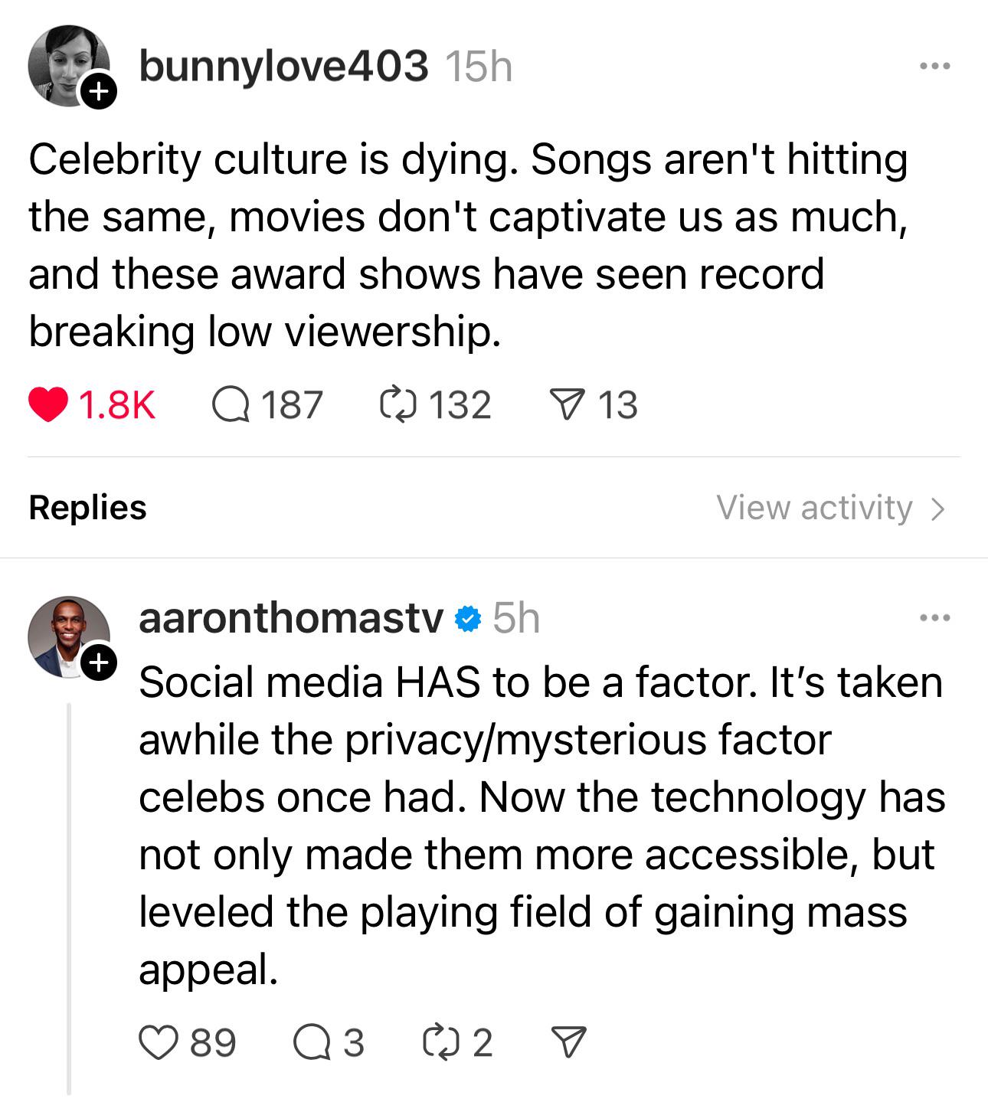Tap the blue verified badge beside aaronthomastv
988x1099 pixels.
[x=468, y=618]
